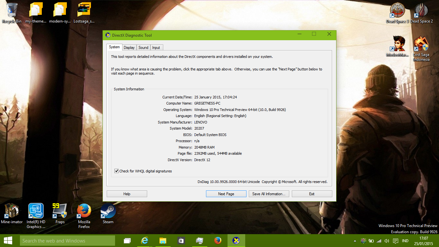
Task: Close the DirectX Diagnostic Tool window
Action: [329, 34]
